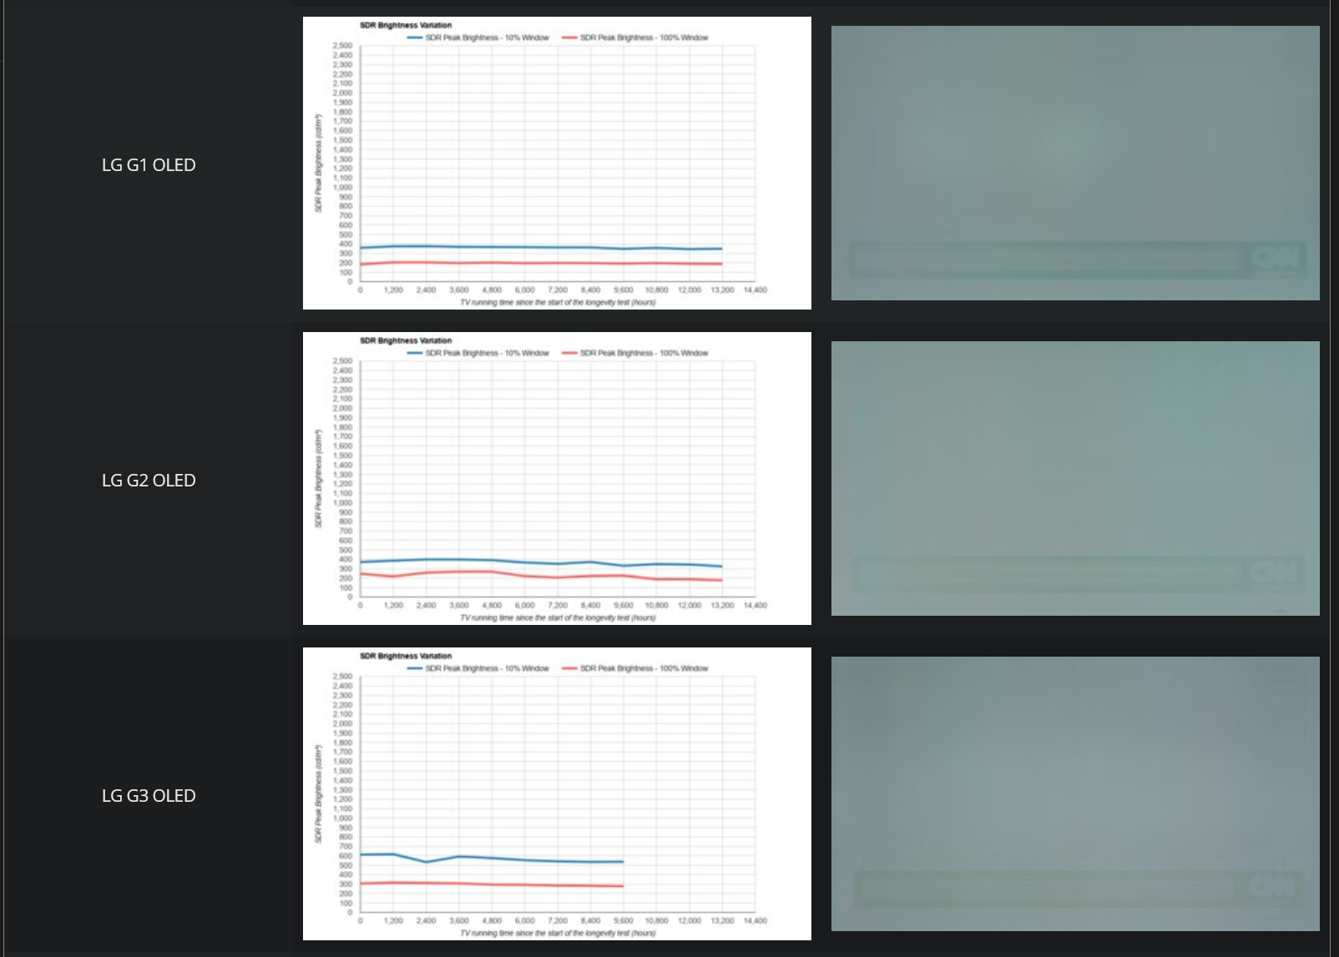The height and width of the screenshot is (957, 1339).
Task: Select the LG G3 OLED row label
Action: (x=148, y=795)
